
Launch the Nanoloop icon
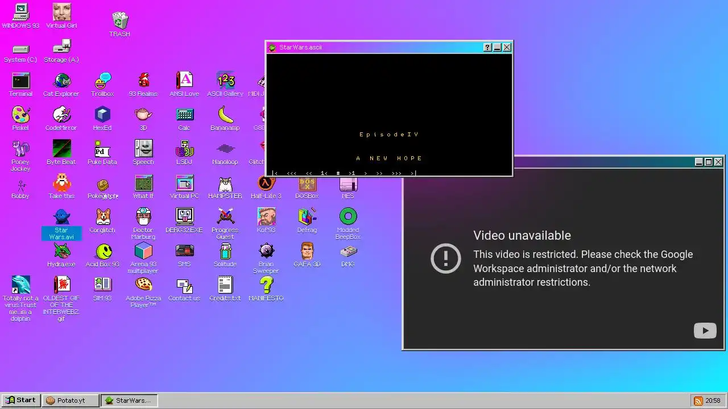[225, 153]
